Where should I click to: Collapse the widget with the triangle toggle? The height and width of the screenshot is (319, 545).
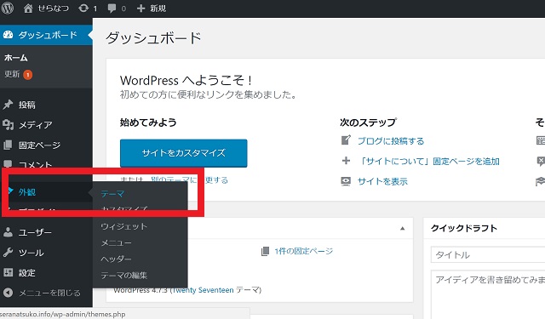(x=402, y=228)
